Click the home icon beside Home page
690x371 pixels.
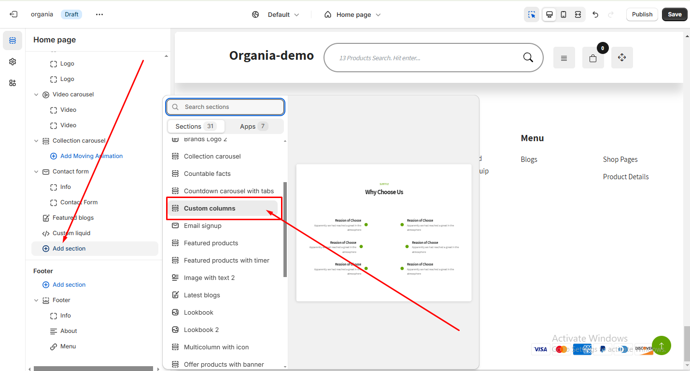pos(328,14)
